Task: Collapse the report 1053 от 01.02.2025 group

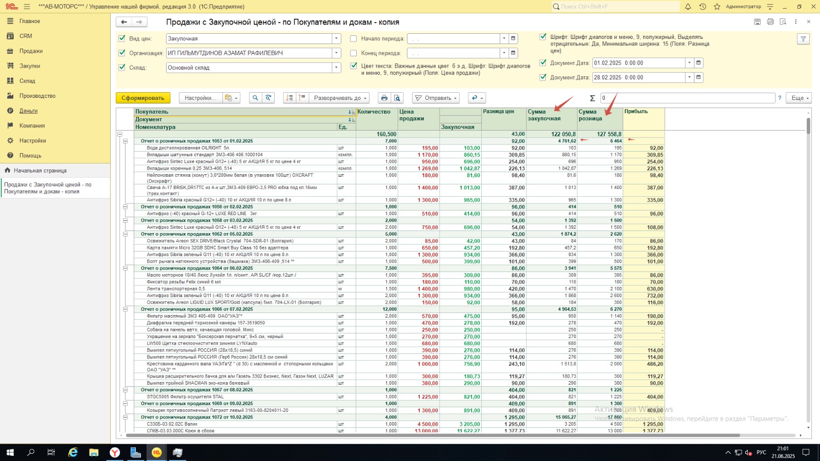Action: click(125, 141)
